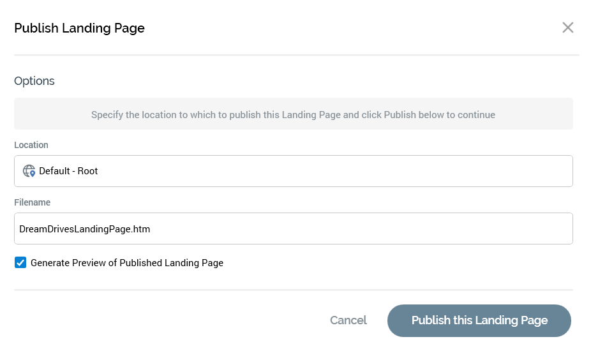
Task: Click the word 'Publish' in the instruction banner
Action: pyautogui.click(x=400, y=115)
